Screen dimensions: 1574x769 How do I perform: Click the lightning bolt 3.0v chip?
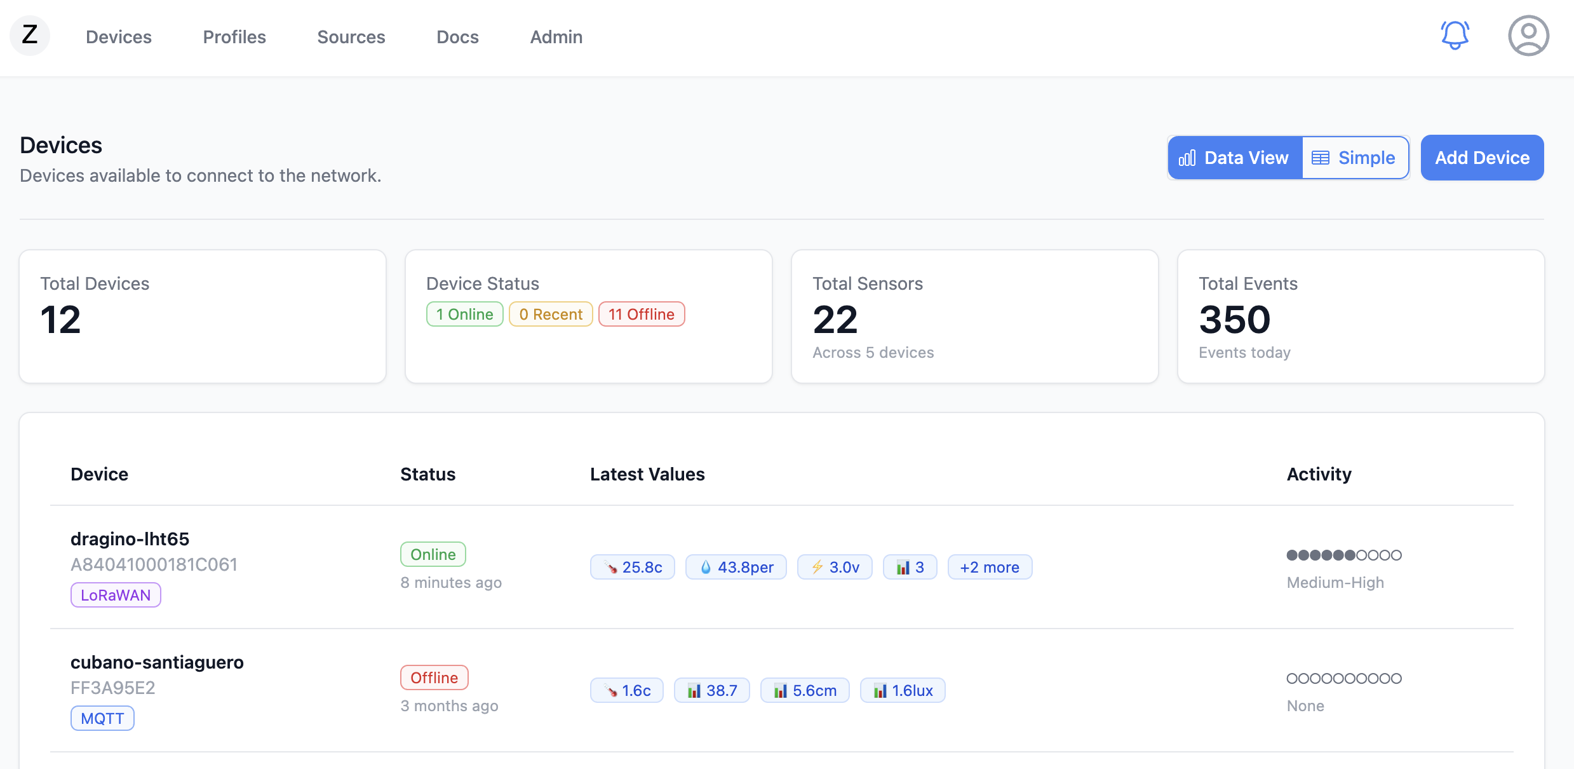[835, 567]
